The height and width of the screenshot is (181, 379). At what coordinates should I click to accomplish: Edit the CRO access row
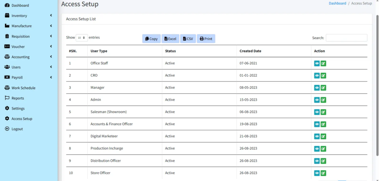click(323, 76)
